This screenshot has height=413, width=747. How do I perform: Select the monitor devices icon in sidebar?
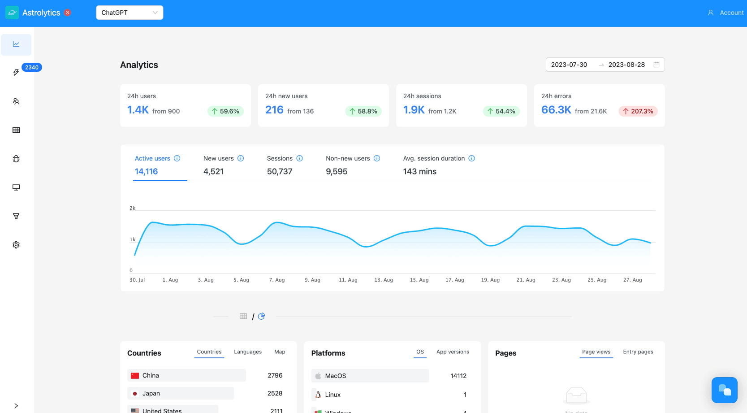pos(16,187)
